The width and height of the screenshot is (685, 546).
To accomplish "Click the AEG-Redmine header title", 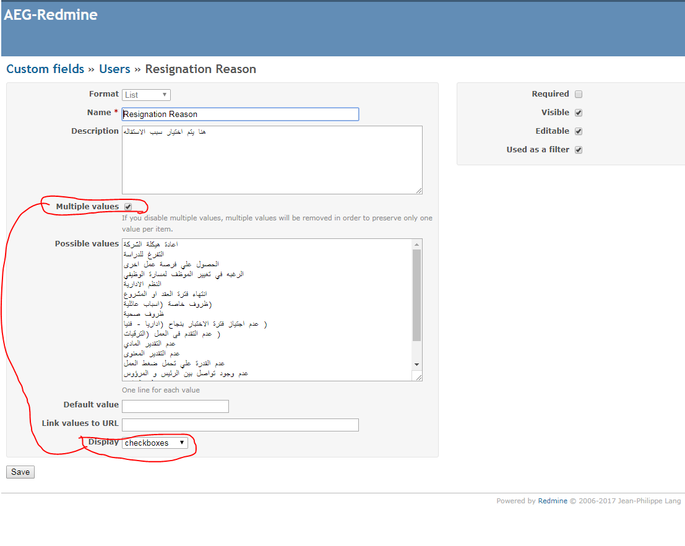I will point(51,15).
